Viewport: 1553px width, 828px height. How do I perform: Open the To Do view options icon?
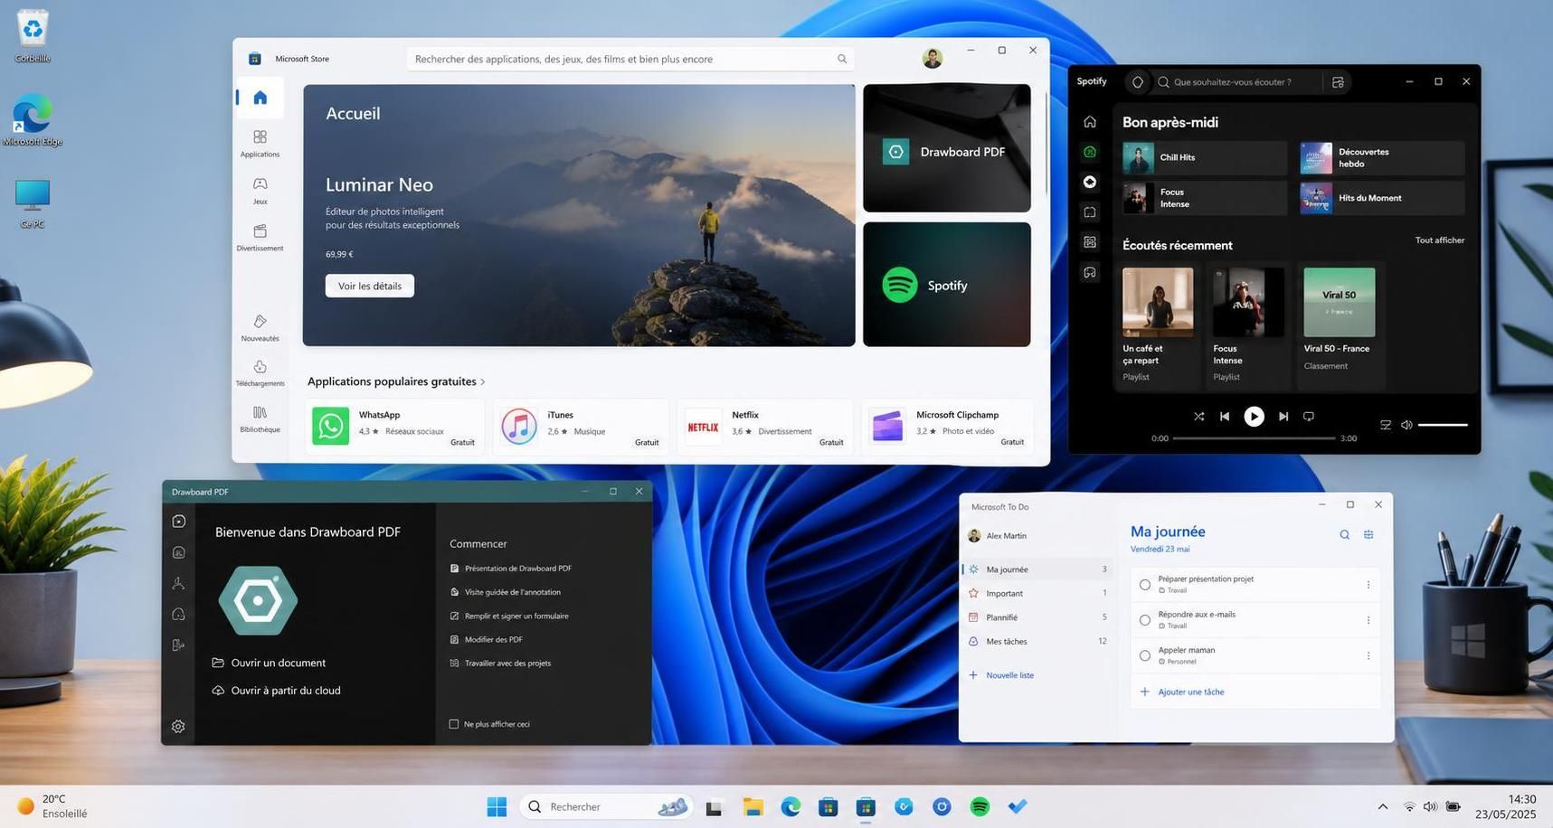pyautogui.click(x=1368, y=535)
